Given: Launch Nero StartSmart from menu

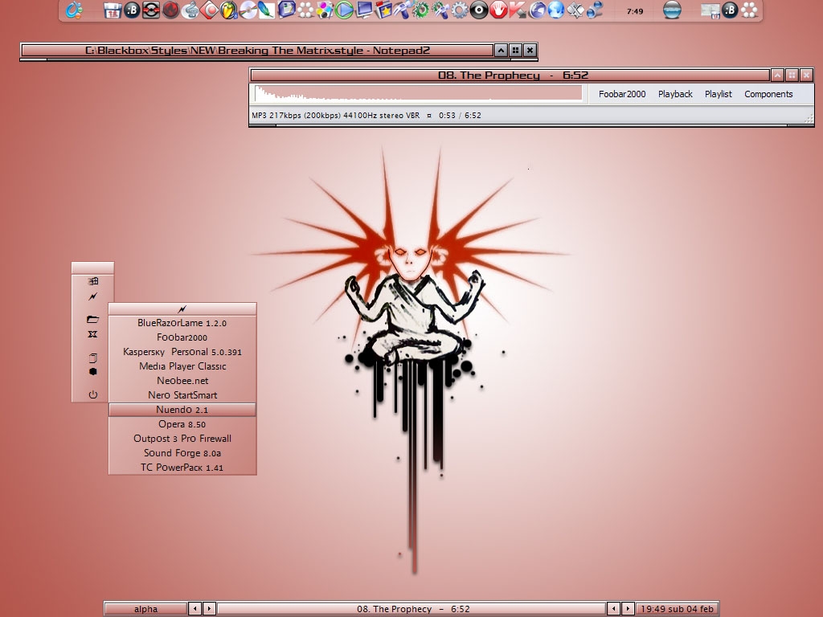Looking at the screenshot, I should tap(182, 395).
